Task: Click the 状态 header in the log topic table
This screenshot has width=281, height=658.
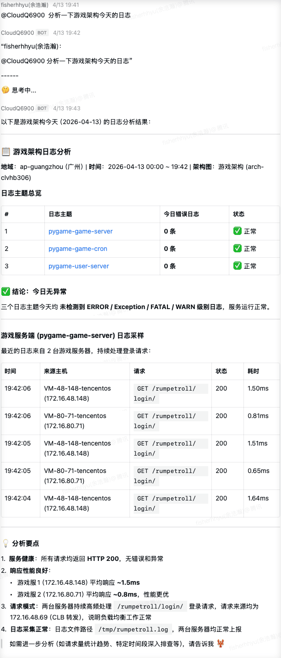Action: point(239,214)
